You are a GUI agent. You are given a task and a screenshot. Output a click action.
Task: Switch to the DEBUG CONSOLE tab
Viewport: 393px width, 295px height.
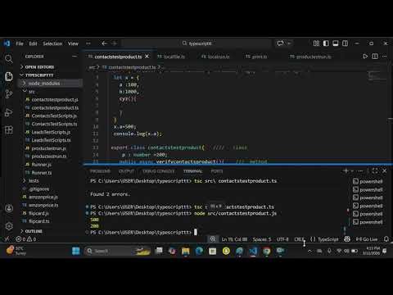(159, 171)
